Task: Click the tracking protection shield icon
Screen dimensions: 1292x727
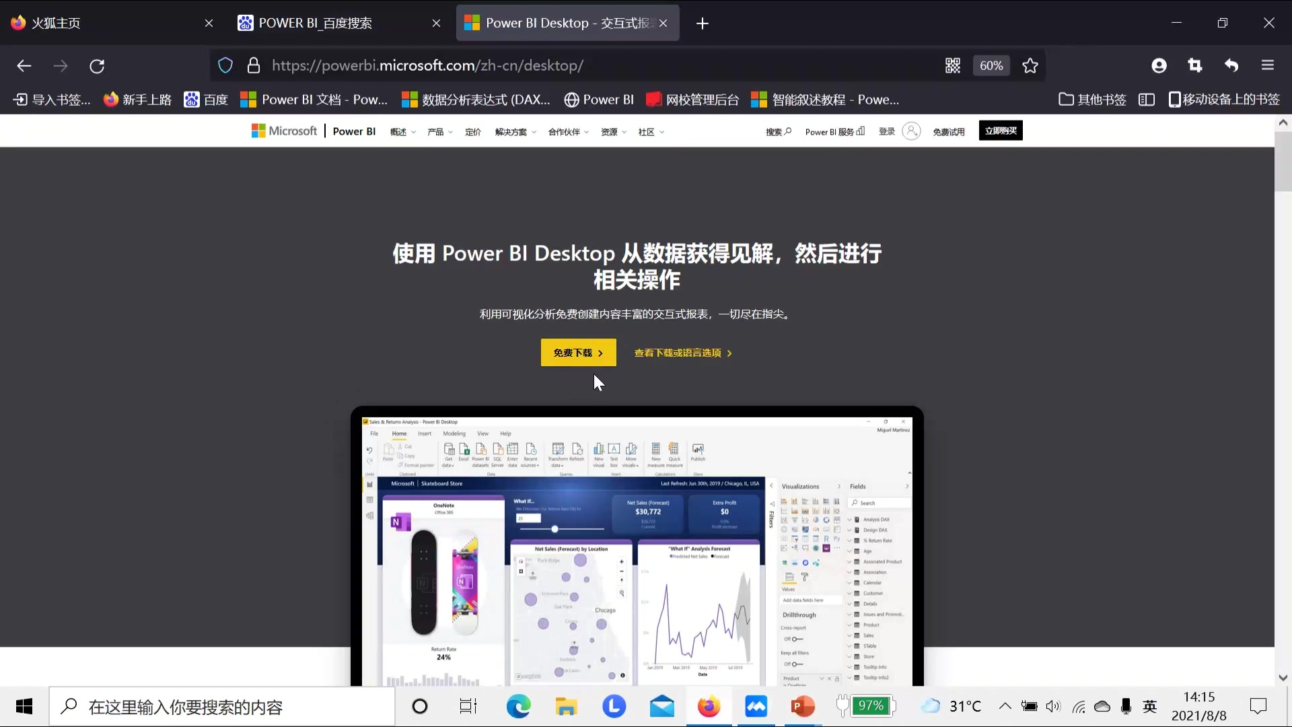Action: tap(225, 65)
